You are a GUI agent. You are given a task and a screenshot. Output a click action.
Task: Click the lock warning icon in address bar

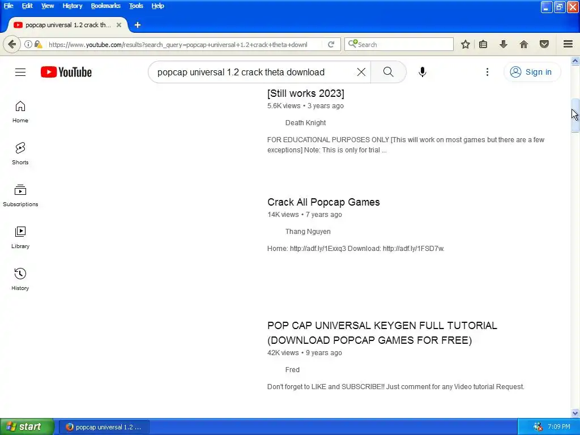(x=38, y=44)
